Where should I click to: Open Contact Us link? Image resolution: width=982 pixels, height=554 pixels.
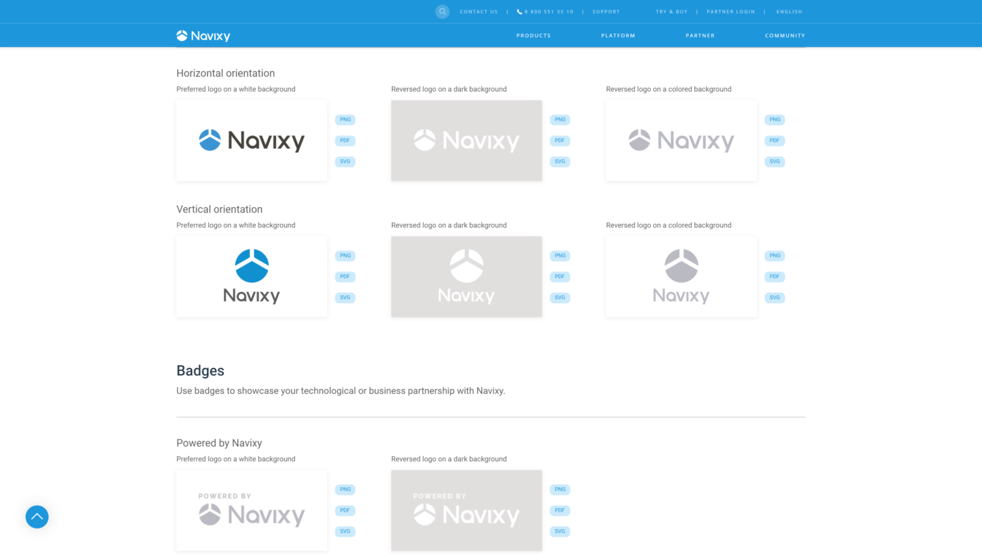(479, 12)
